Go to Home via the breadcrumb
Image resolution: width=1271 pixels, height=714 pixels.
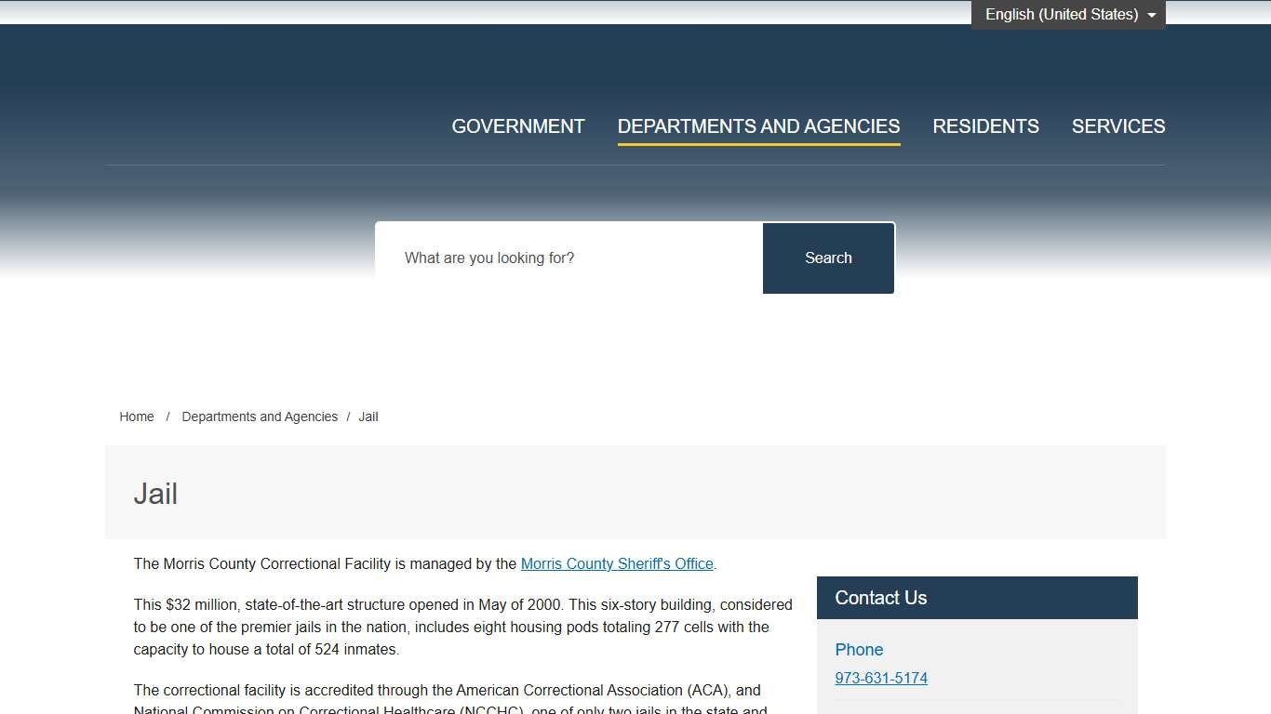tap(137, 416)
